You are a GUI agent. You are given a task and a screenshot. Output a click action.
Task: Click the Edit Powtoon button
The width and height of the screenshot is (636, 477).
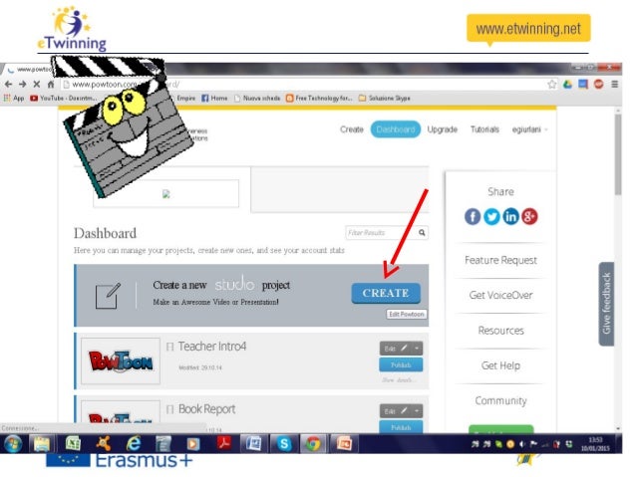pyautogui.click(x=407, y=314)
